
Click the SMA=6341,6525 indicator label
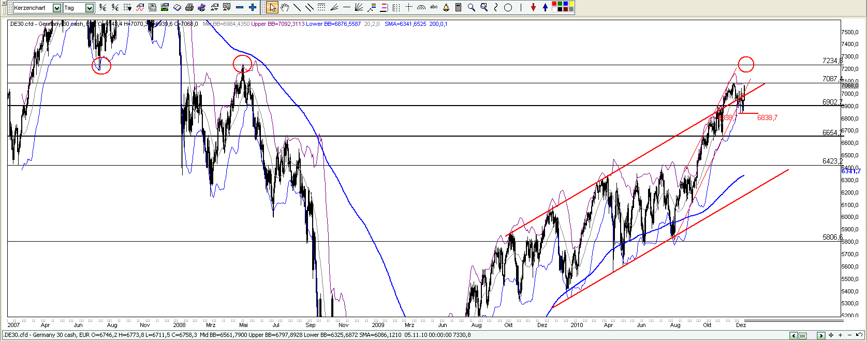405,24
